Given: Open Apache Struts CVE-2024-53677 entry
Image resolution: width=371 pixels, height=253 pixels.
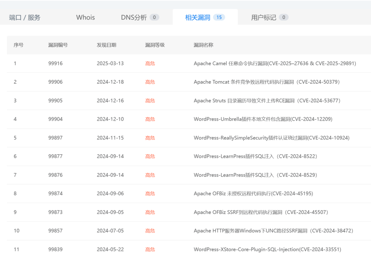Looking at the screenshot, I should point(267,101).
